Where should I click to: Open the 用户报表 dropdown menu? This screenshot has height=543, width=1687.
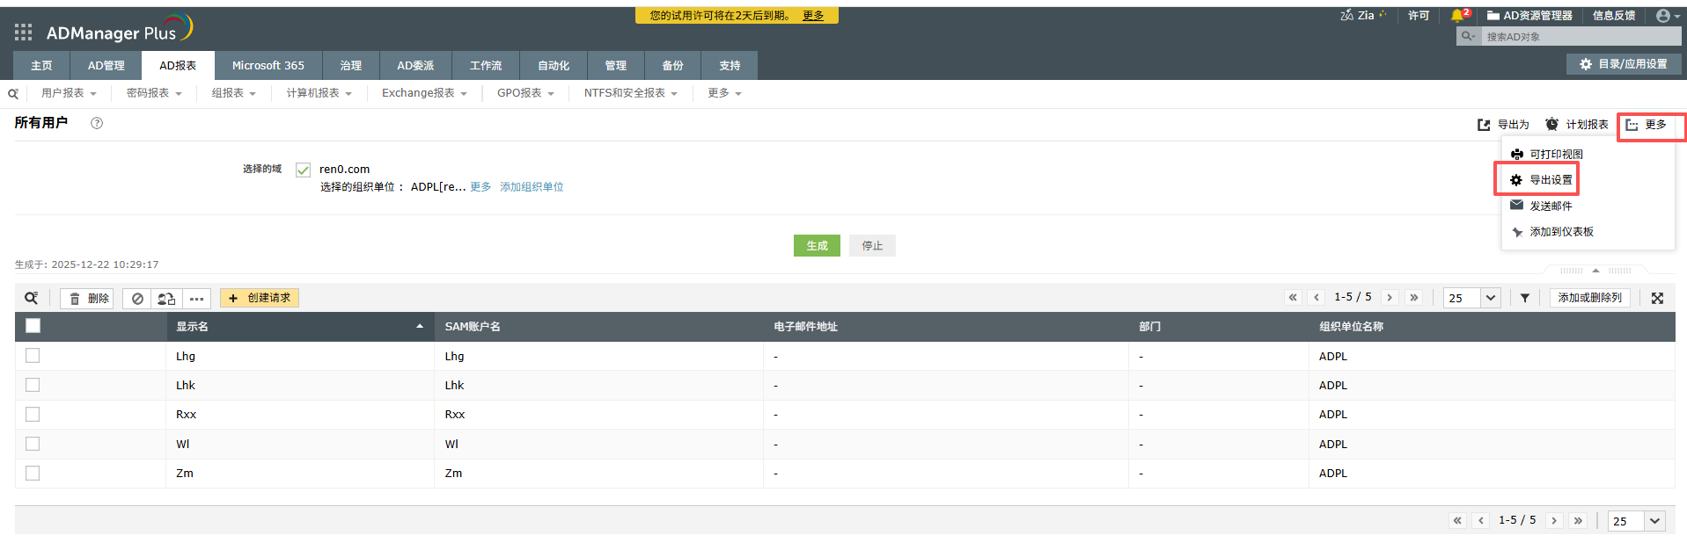point(69,93)
